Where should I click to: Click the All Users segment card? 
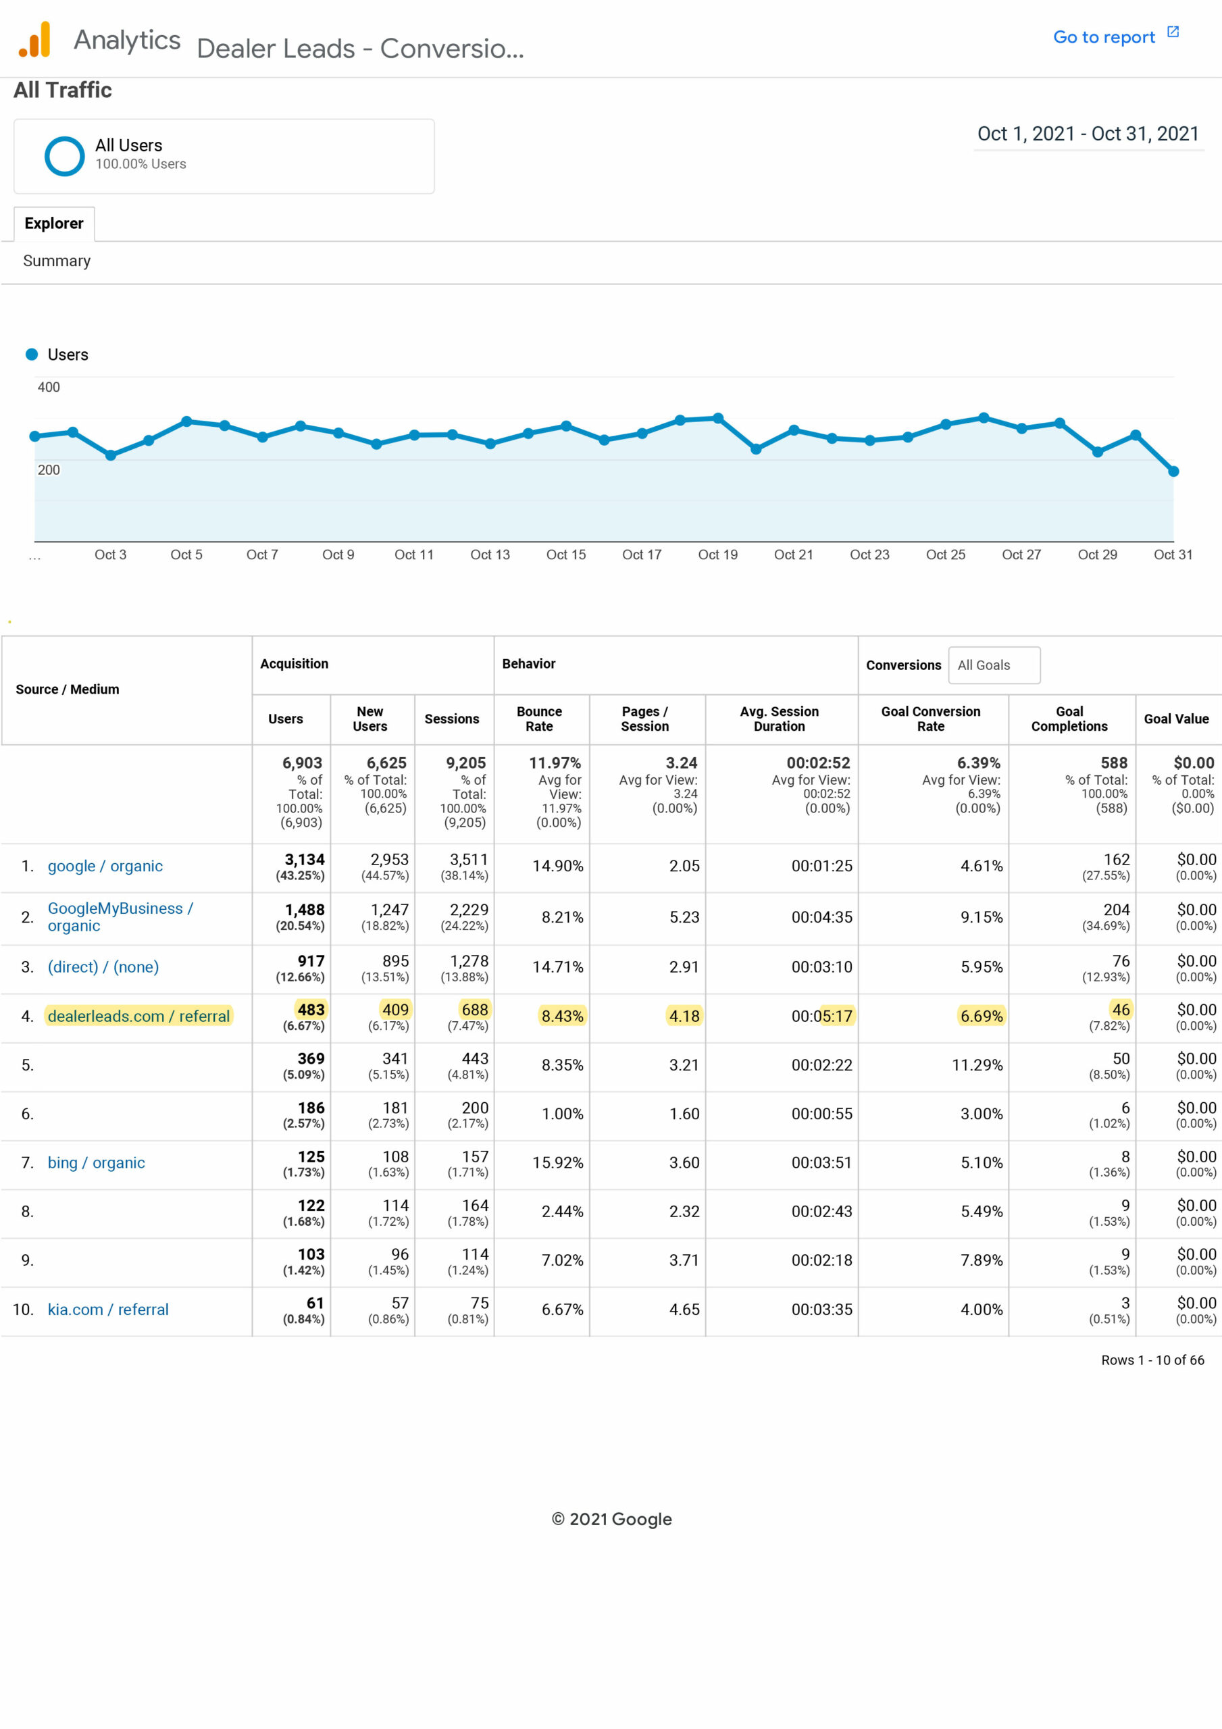[x=224, y=157]
